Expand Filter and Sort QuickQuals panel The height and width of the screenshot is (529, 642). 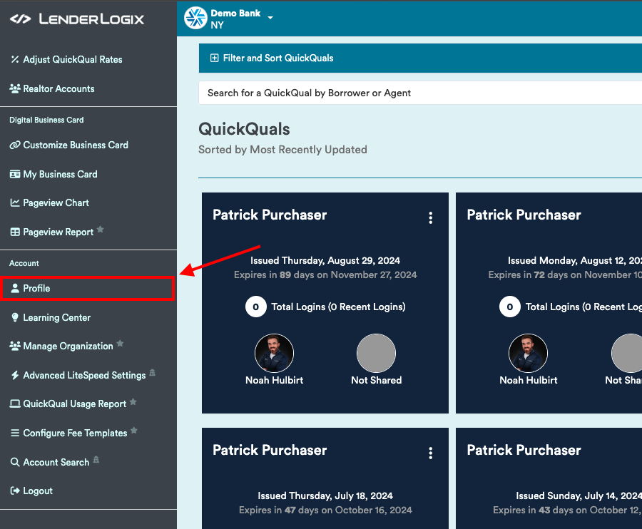[271, 58]
